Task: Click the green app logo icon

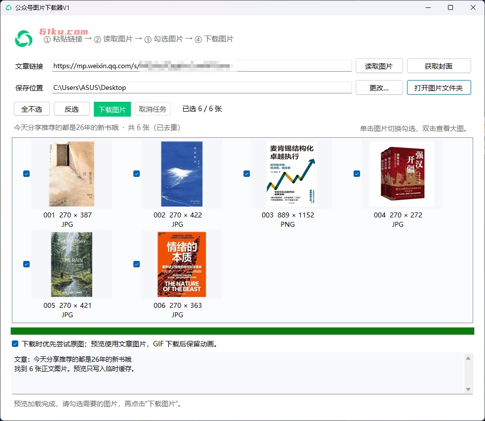Action: click(24, 39)
